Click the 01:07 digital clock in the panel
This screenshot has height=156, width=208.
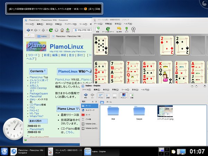point(197,151)
